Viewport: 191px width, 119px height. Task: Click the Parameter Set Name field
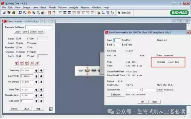tap(38, 28)
